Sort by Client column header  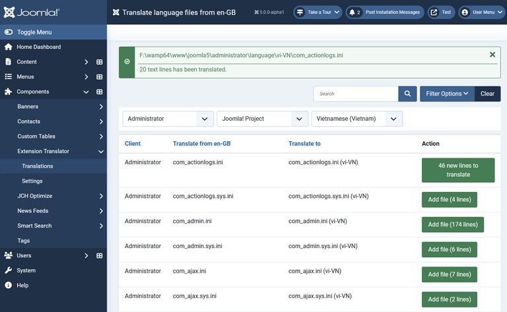(x=133, y=143)
